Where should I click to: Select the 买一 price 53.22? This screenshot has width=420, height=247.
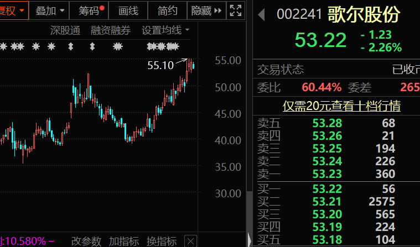click(x=328, y=189)
